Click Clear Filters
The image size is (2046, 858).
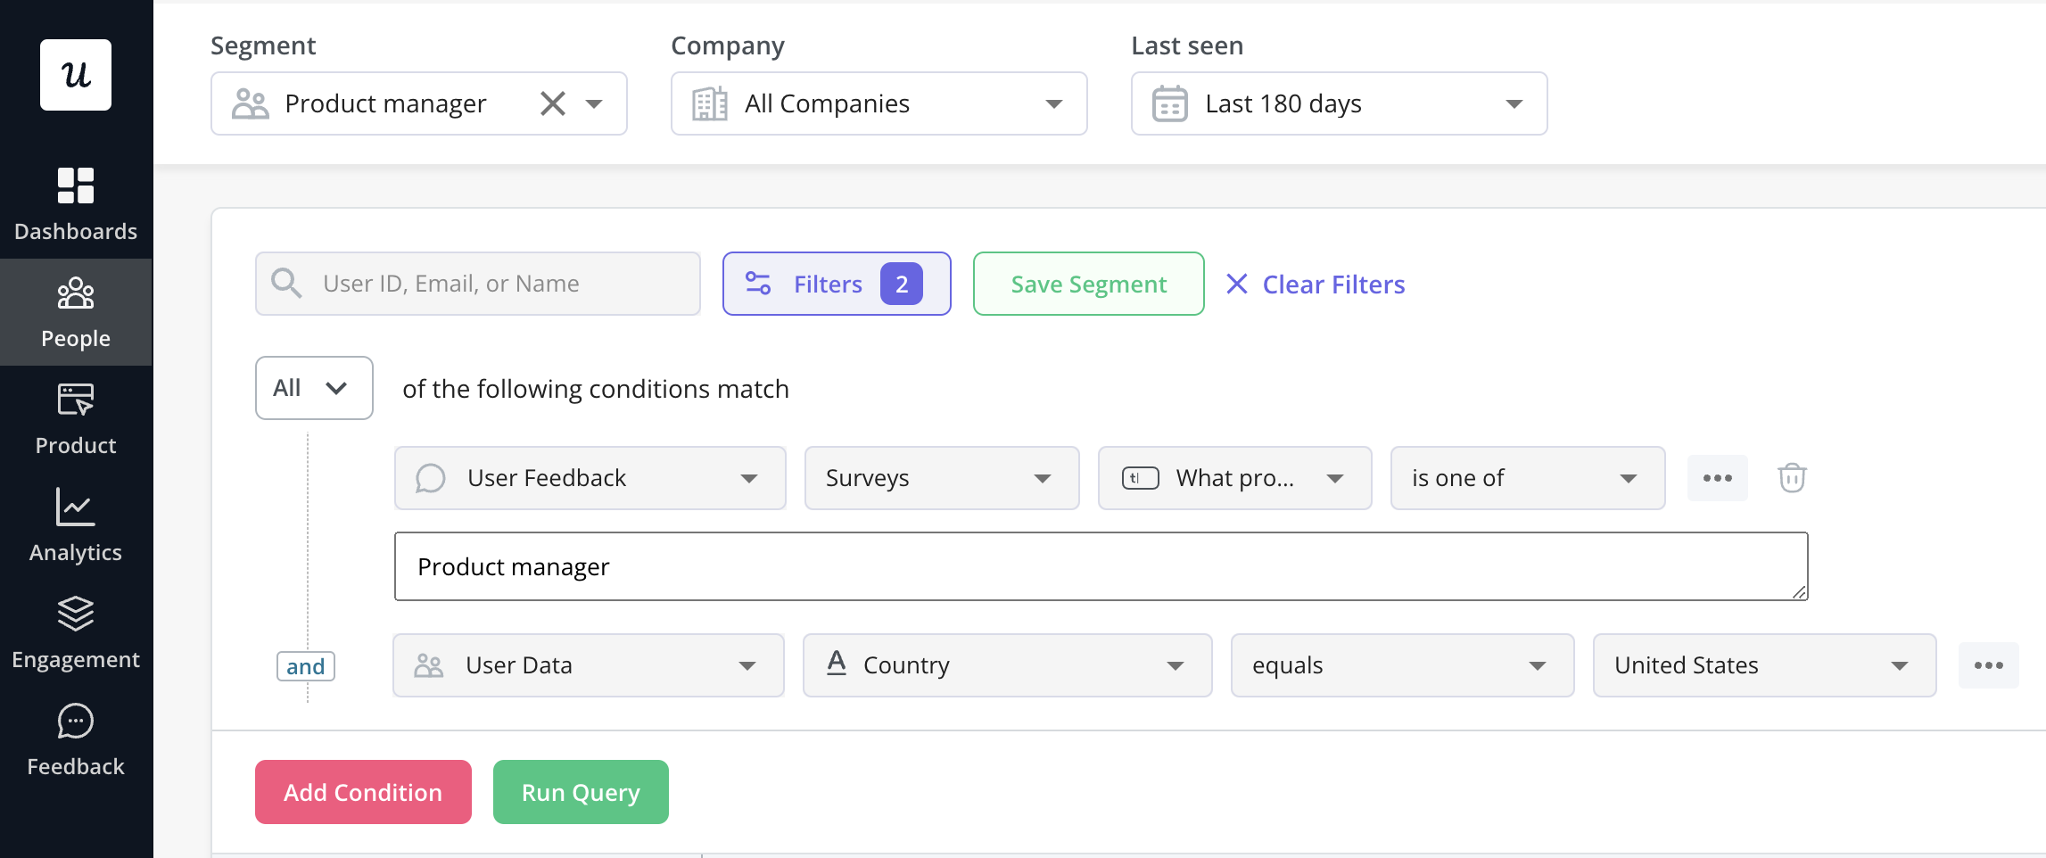(x=1315, y=284)
